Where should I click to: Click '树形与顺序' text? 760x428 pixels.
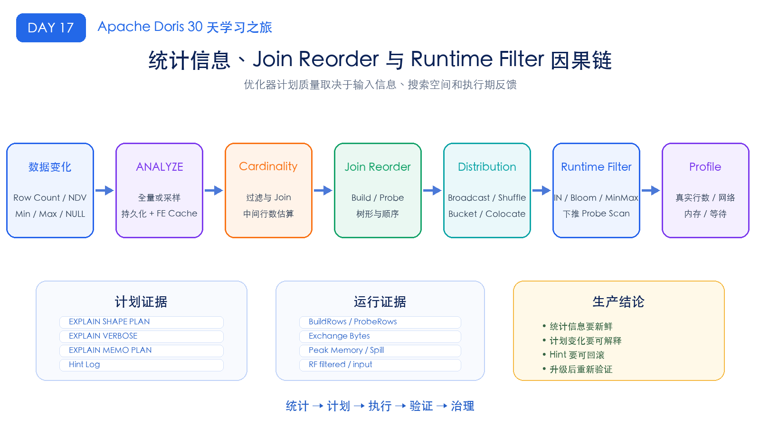(x=378, y=214)
